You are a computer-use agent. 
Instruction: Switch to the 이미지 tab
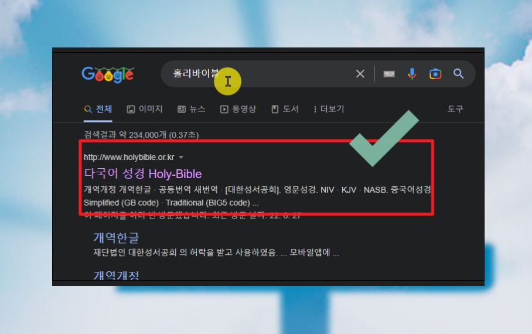(145, 109)
